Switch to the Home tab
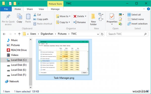The height and width of the screenshot is (94, 151). point(18,9)
